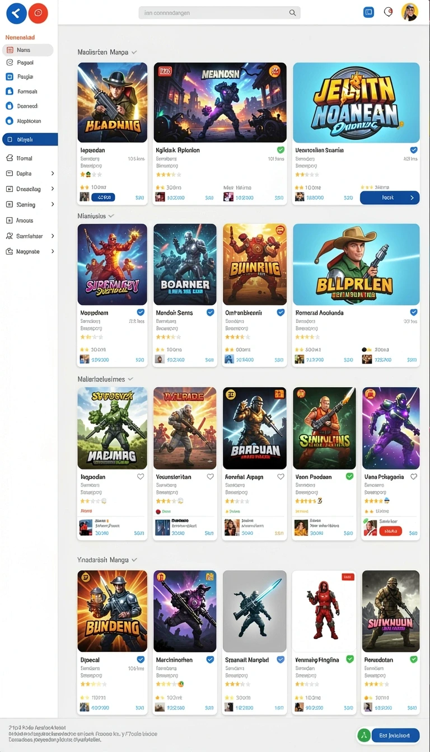
Task: Collapse the Malieriaclusimes section chevron
Action: click(x=130, y=379)
